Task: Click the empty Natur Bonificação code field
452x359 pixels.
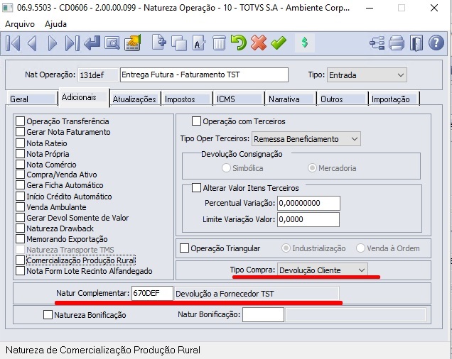Action: point(263,314)
